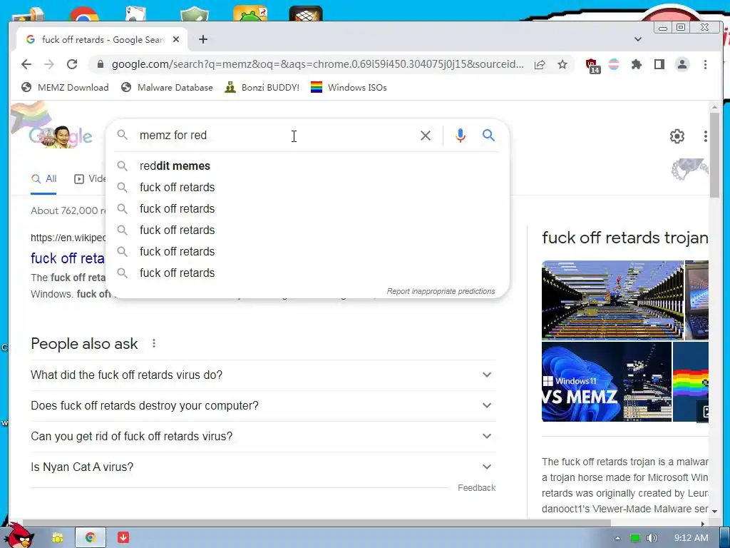Expand the virus do question

point(263,375)
